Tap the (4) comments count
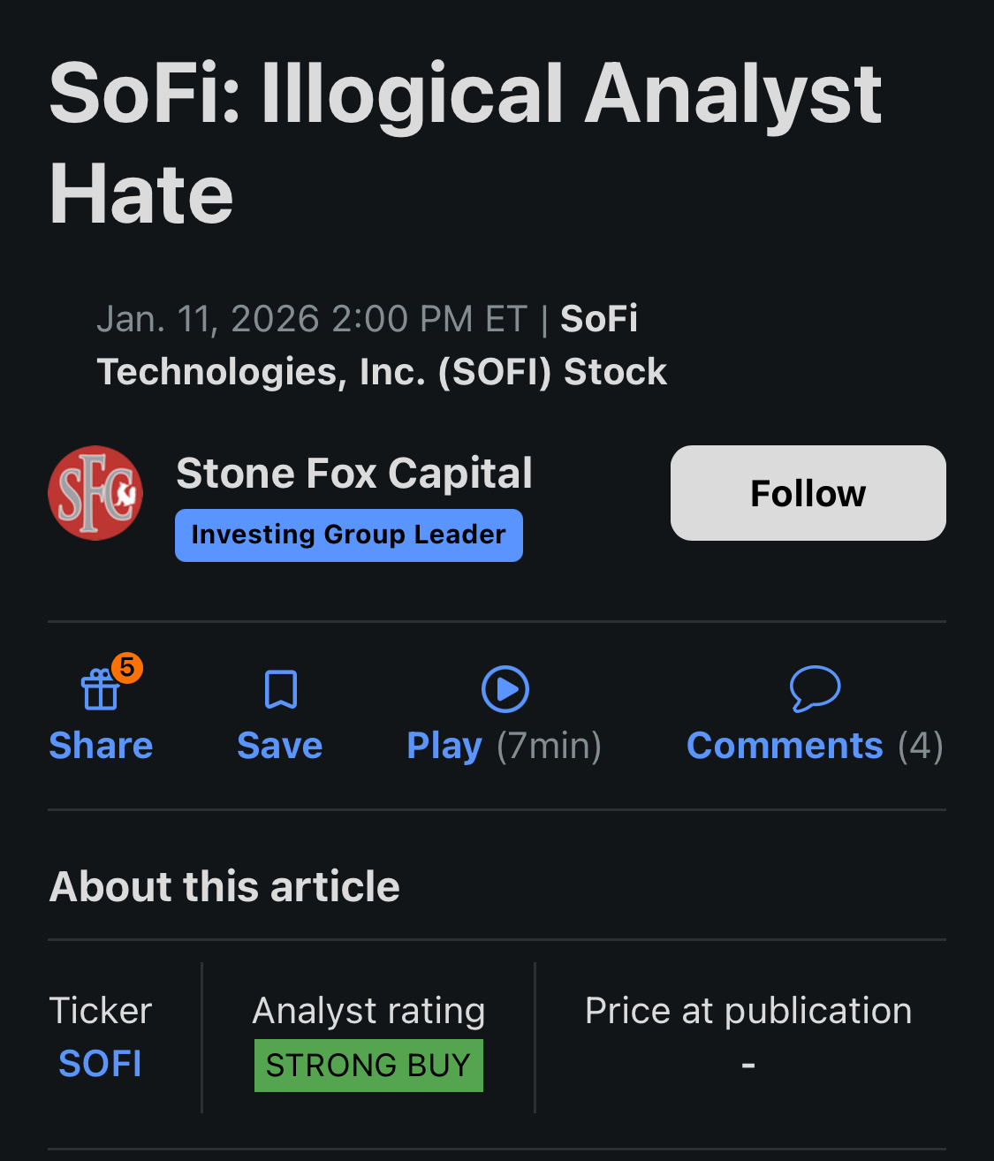Screen dimensions: 994x1161 [x=921, y=746]
